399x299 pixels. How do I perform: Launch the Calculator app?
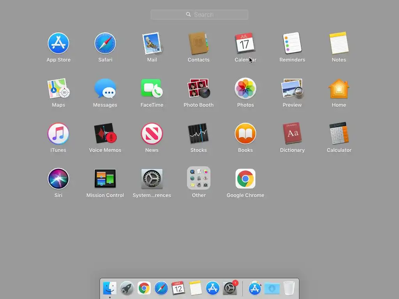pyautogui.click(x=339, y=134)
